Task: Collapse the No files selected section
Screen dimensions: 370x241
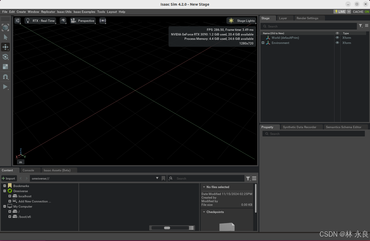Action: 204,187
